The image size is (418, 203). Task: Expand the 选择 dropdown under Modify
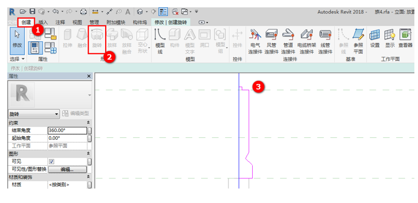[x=17, y=59]
